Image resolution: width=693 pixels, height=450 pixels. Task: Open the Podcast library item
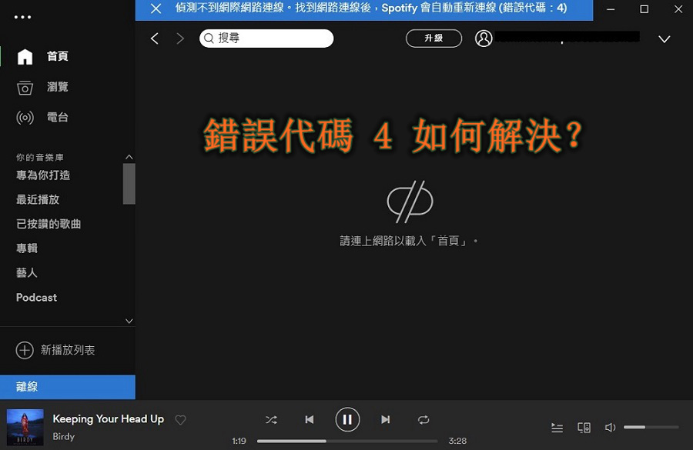tap(37, 297)
